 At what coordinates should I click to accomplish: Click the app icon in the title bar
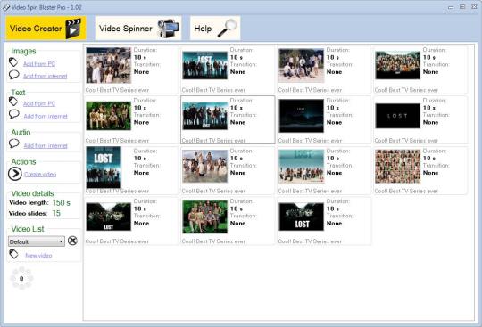6,7
